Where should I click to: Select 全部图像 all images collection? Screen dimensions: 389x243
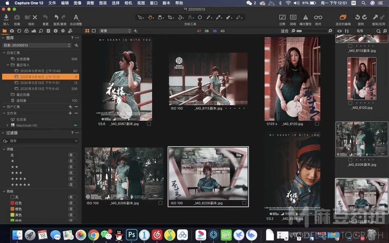[23, 59]
